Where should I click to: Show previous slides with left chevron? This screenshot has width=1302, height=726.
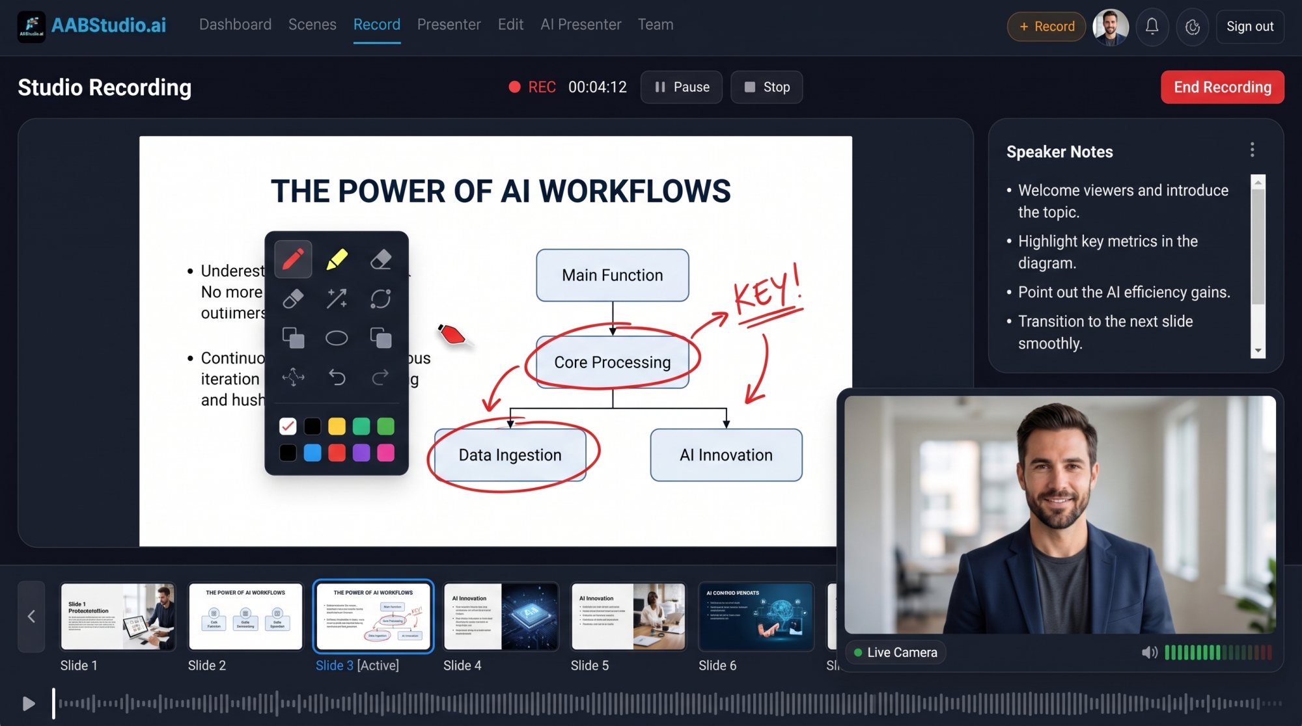pyautogui.click(x=31, y=616)
